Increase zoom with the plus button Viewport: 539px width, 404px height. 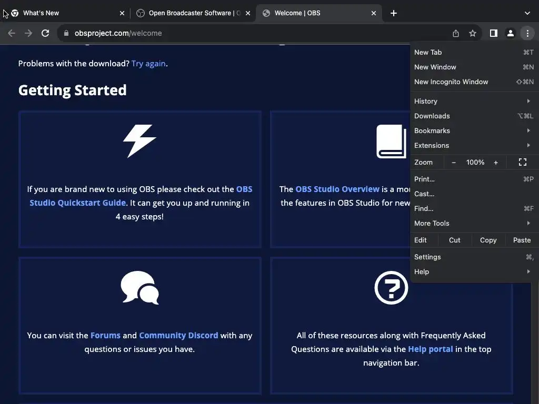496,163
